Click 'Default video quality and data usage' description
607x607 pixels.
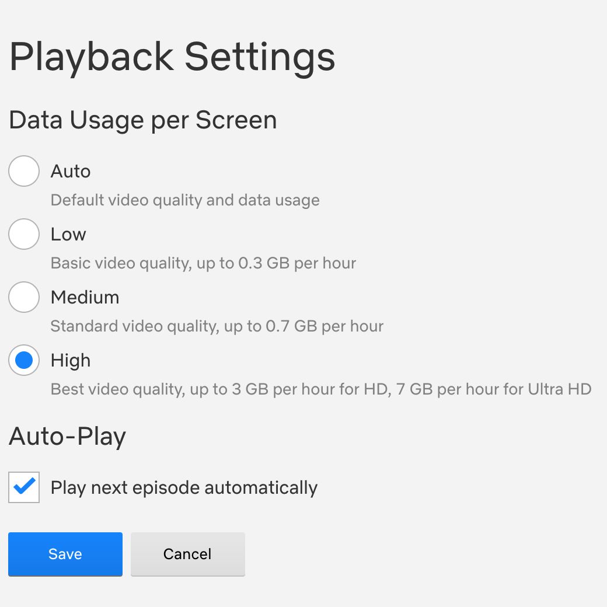185,200
